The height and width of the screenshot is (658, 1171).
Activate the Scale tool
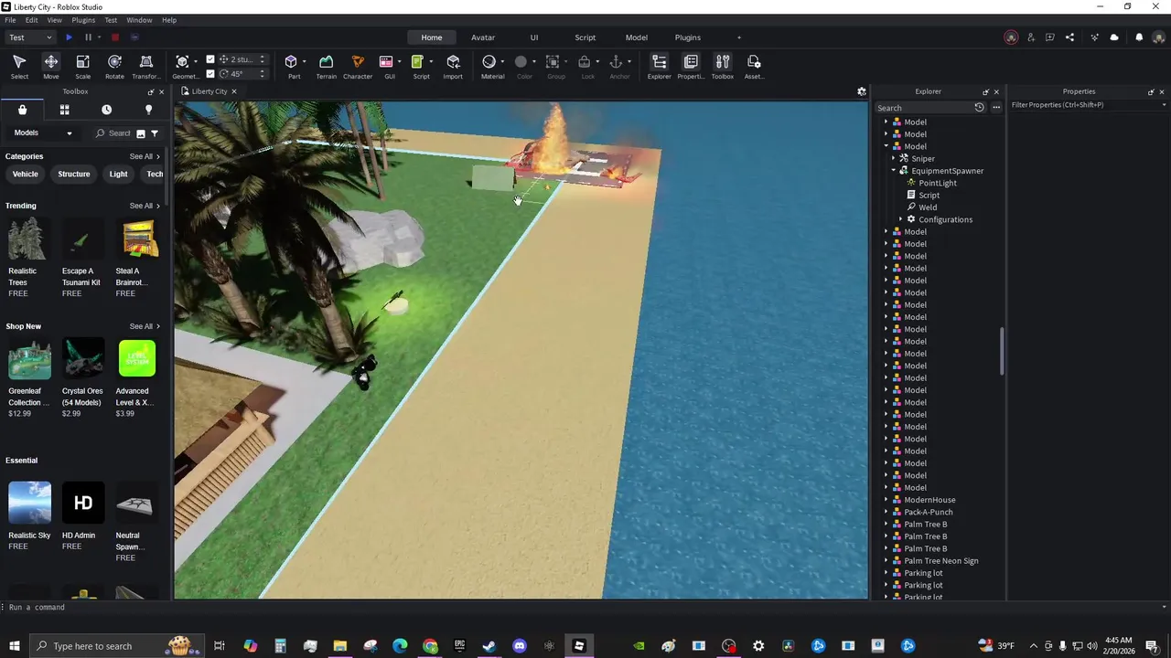point(82,67)
